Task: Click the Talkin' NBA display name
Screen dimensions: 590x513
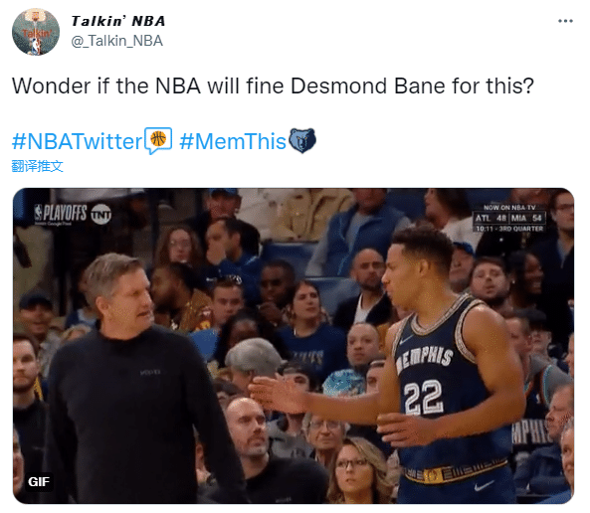Action: coord(118,21)
